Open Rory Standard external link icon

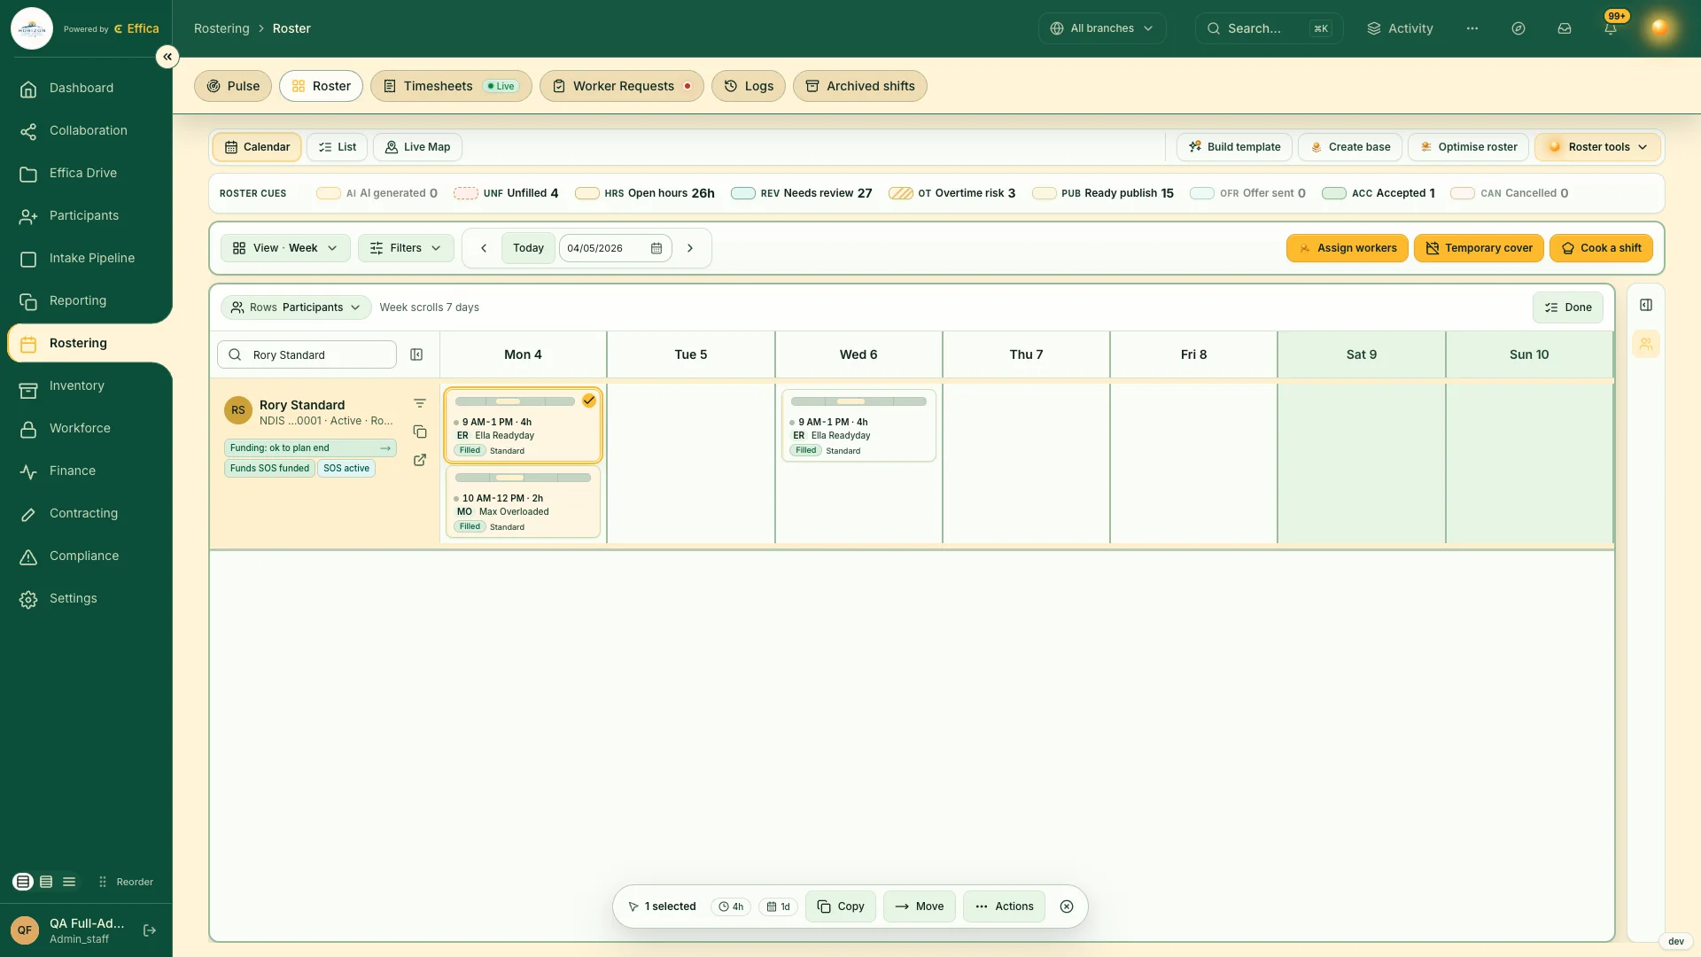pos(420,460)
